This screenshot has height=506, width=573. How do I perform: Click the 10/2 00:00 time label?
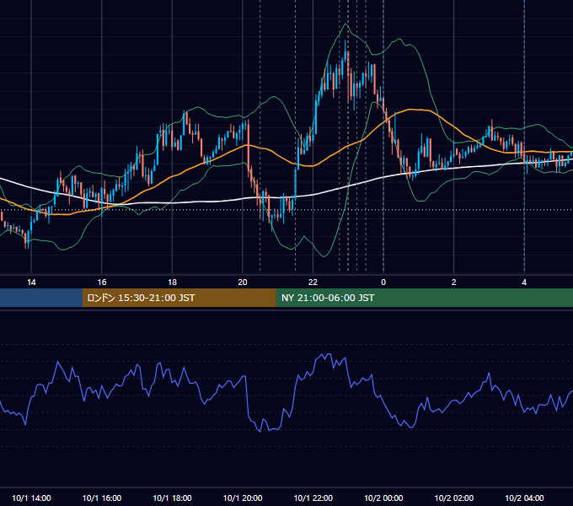(383, 498)
